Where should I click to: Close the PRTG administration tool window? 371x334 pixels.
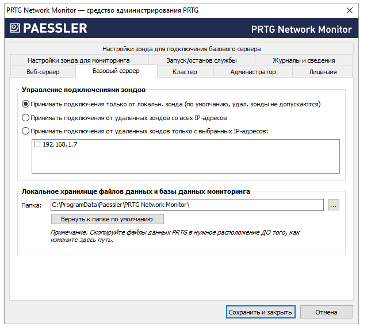350,10
